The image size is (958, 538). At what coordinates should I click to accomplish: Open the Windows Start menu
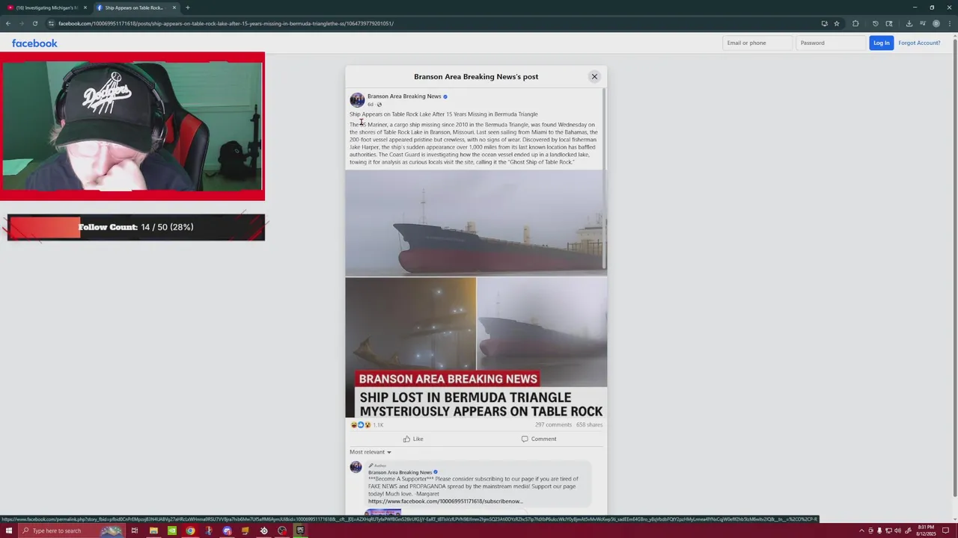coord(9,531)
